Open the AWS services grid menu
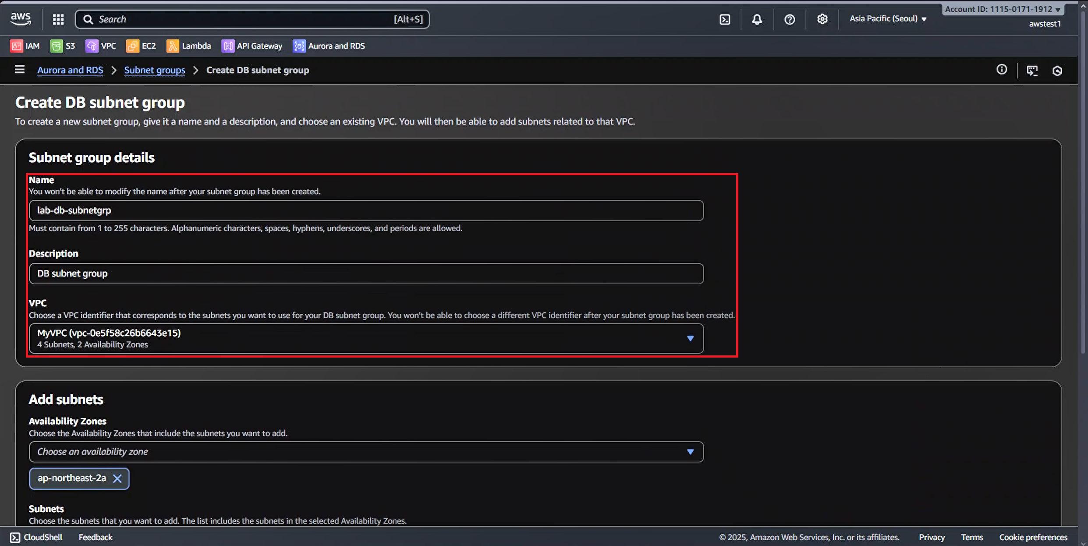Viewport: 1088px width, 546px height. pyautogui.click(x=58, y=19)
